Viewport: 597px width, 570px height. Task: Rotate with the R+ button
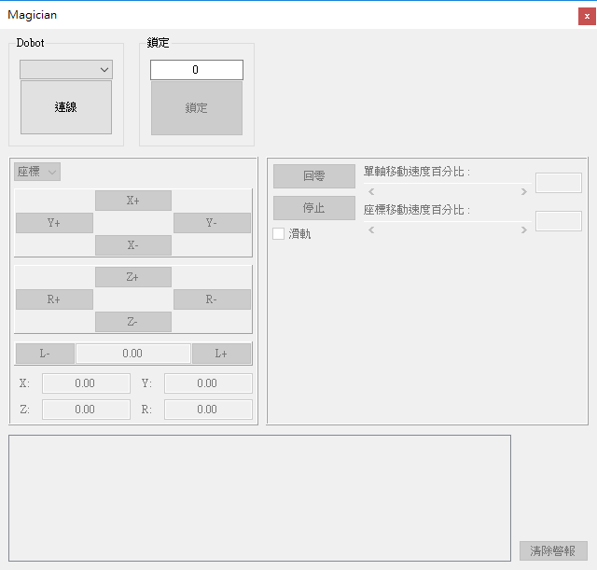pos(54,299)
